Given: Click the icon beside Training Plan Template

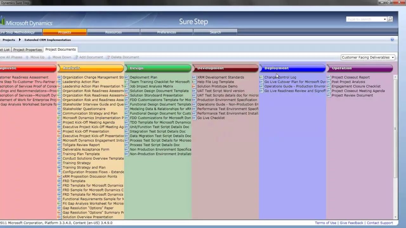Looking at the screenshot, I should [60, 154].
